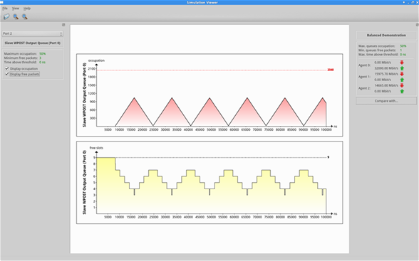Uncheck Display occupation checkbox
Viewport: 419px width, 261px height.
[x=7, y=68]
